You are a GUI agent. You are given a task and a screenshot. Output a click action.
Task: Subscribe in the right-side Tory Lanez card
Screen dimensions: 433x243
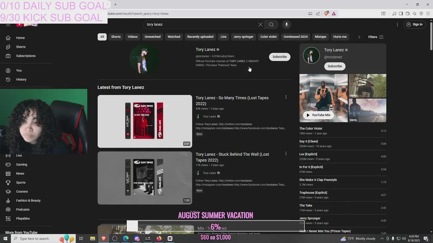(x=335, y=66)
